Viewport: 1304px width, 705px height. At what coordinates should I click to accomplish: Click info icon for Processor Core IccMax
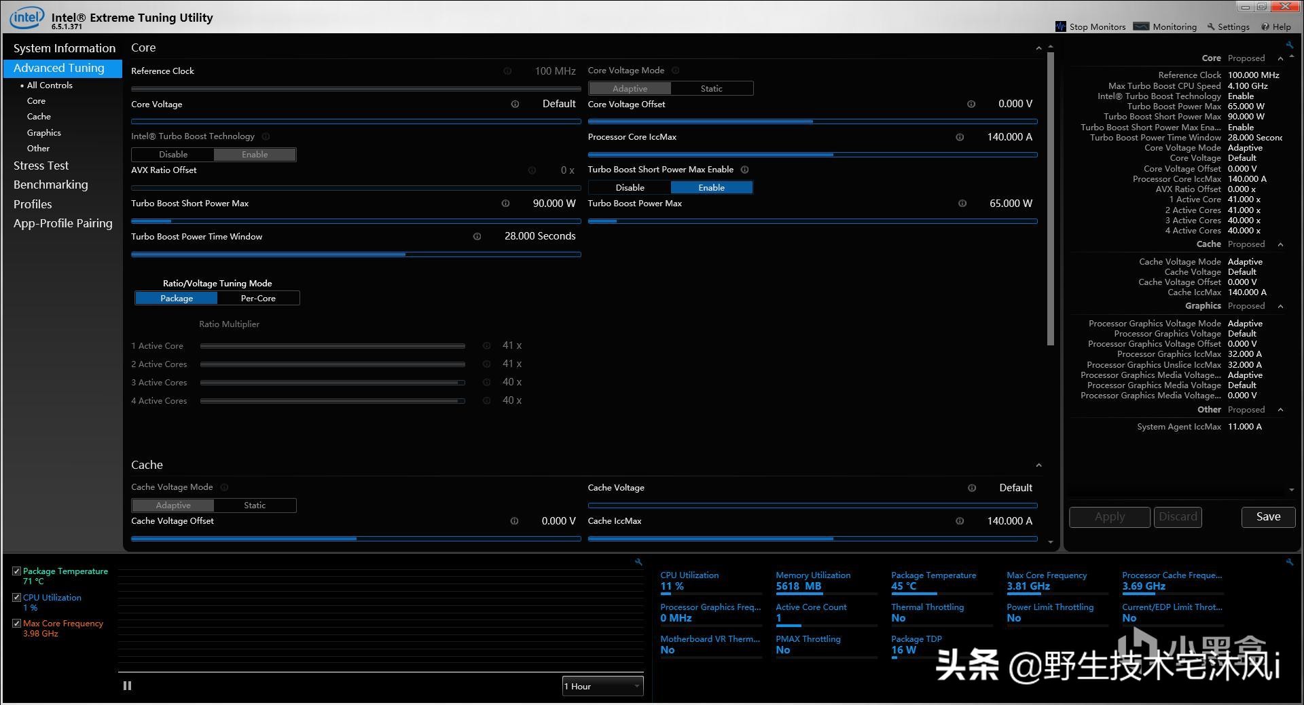pyautogui.click(x=960, y=137)
